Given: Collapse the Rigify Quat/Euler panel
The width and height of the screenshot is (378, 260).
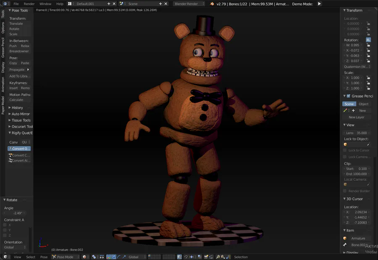Looking at the screenshot, I should point(10,133).
